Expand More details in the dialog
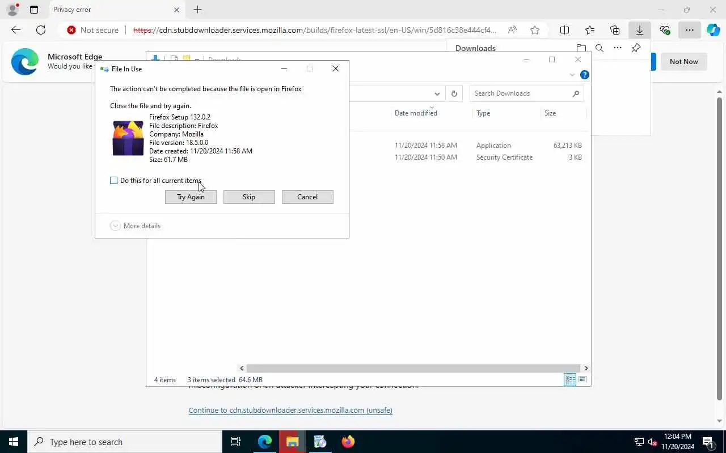 tap(136, 226)
